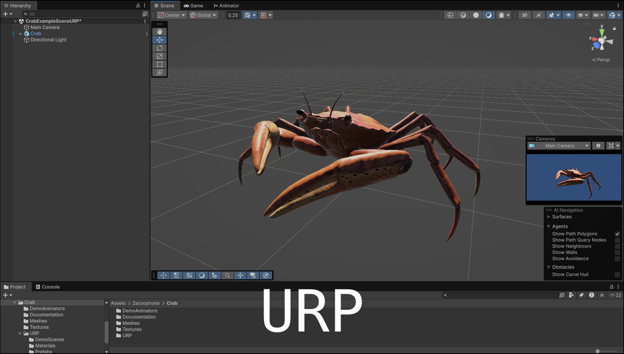Expand the Surfaces section
This screenshot has height=354, width=624.
pyautogui.click(x=549, y=217)
